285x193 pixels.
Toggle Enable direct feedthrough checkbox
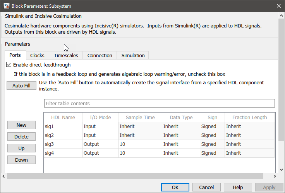(9, 65)
